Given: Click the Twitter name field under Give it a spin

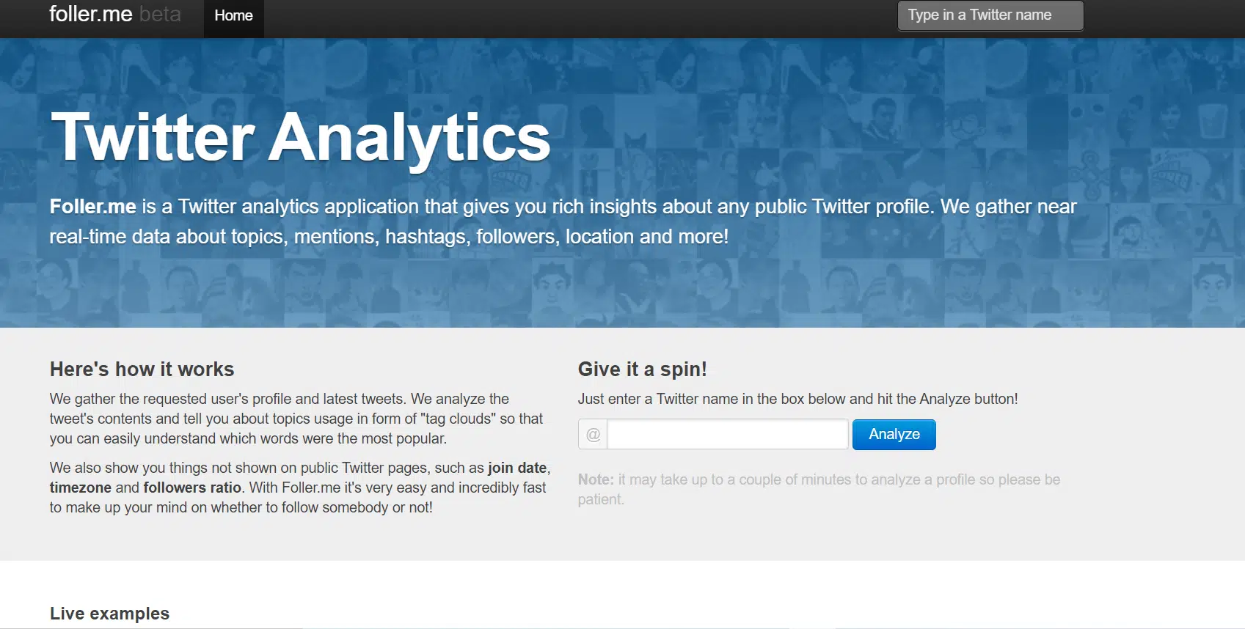Looking at the screenshot, I should pos(728,435).
